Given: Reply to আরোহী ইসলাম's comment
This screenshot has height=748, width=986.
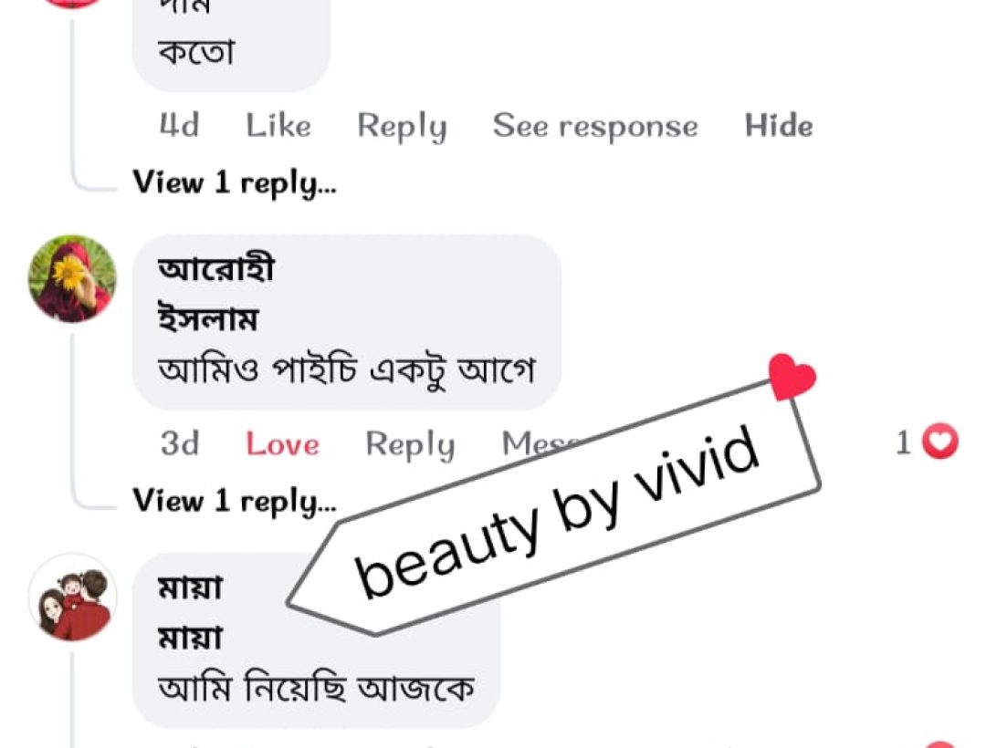Looking at the screenshot, I should click(410, 444).
